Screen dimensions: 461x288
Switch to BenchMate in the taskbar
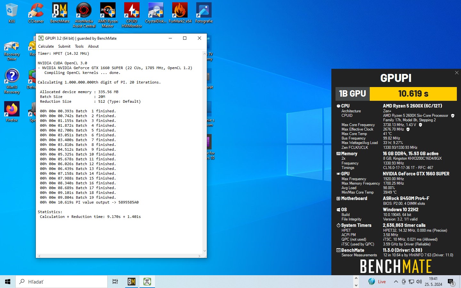[x=132, y=282]
